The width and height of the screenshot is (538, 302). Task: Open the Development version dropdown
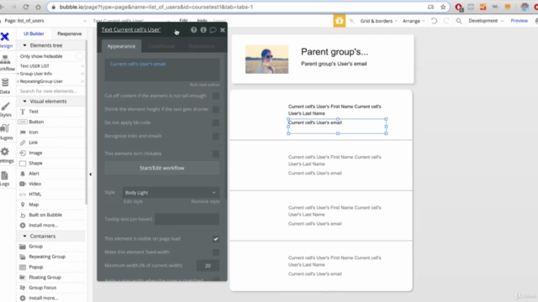486,21
